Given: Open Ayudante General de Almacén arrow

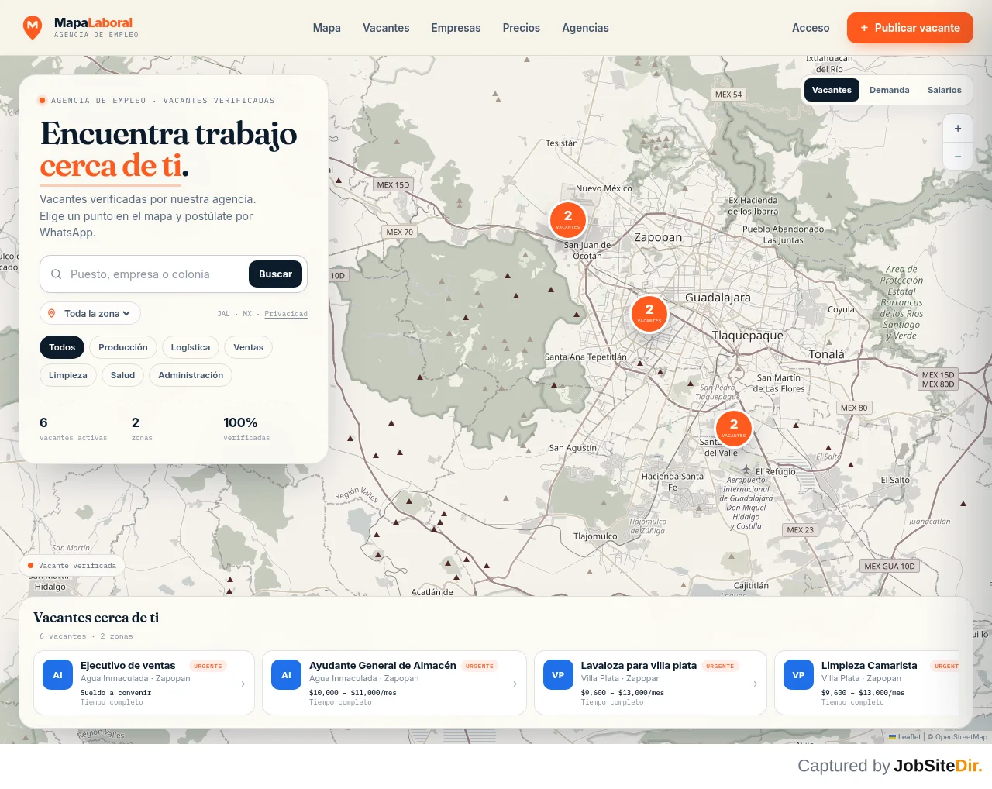Looking at the screenshot, I should [x=511, y=684].
